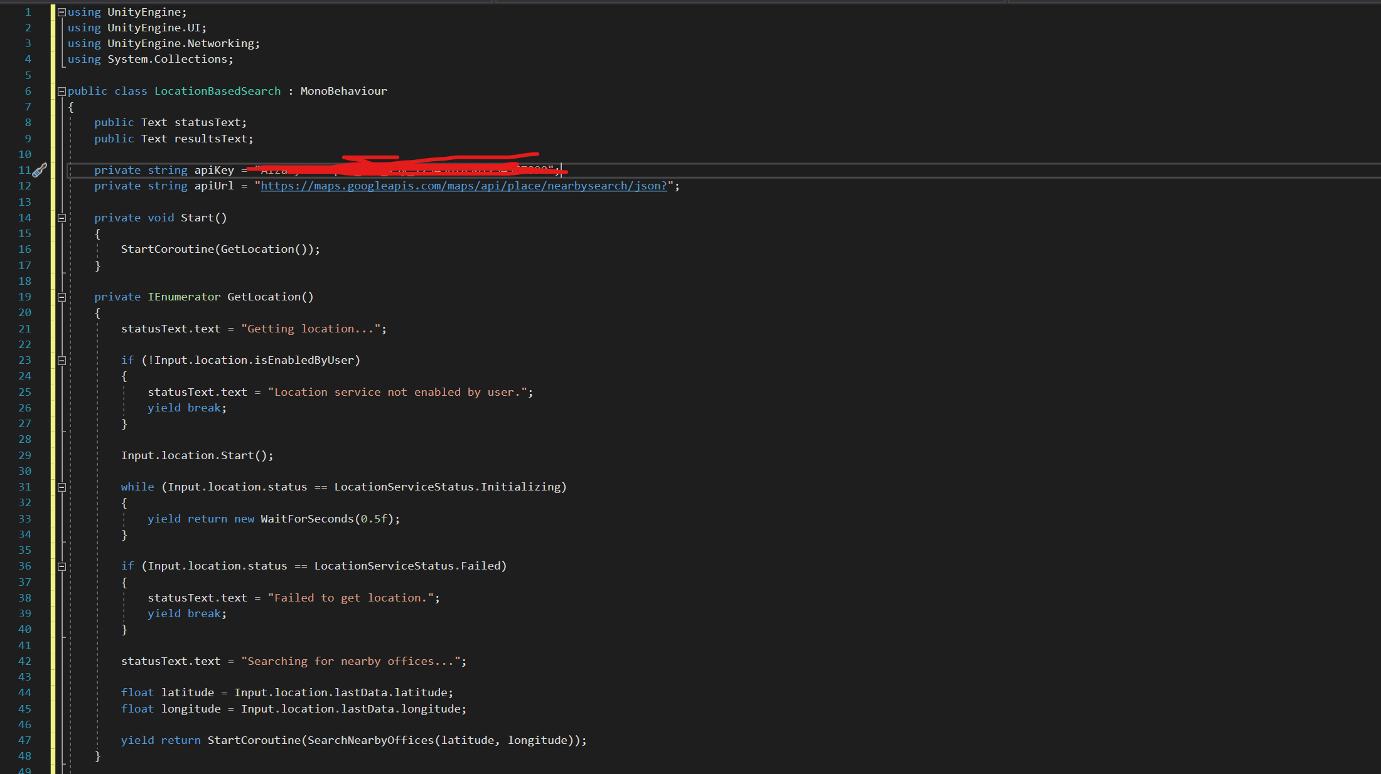Image resolution: width=1381 pixels, height=774 pixels.
Task: Collapse the LocationBasedSearch class
Action: coord(62,92)
